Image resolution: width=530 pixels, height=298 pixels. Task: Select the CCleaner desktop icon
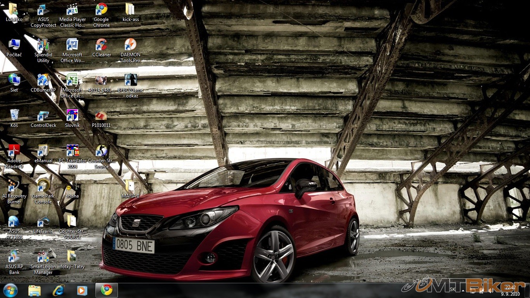coord(101,45)
